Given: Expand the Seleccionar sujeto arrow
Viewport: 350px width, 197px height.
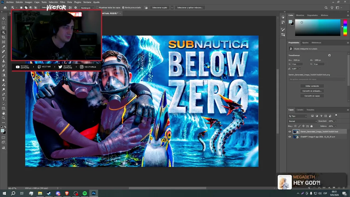Looking at the screenshot, I should coord(172,8).
